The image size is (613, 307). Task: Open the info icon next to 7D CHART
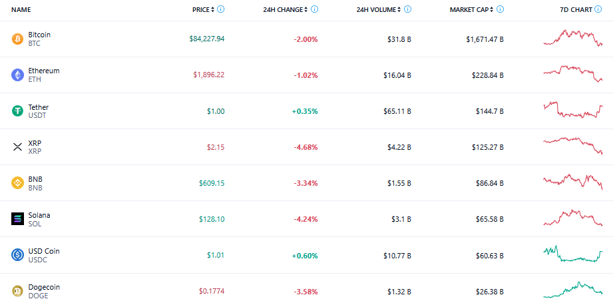[x=598, y=9]
